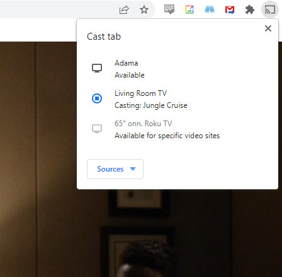The width and height of the screenshot is (282, 277).
Task: Click the greyed Roku TV monitor icon
Action: coord(97,129)
